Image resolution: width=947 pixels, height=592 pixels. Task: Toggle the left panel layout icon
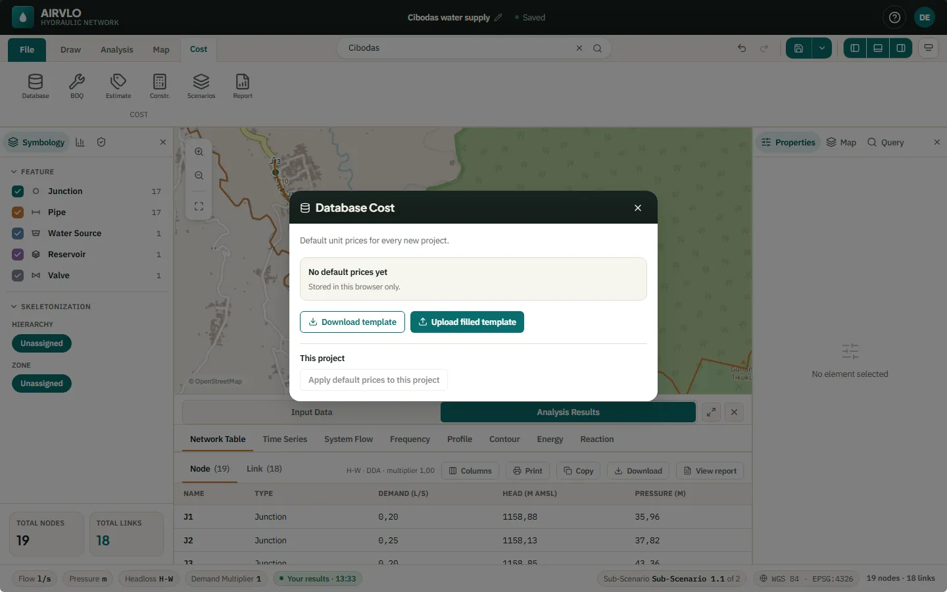click(x=855, y=48)
